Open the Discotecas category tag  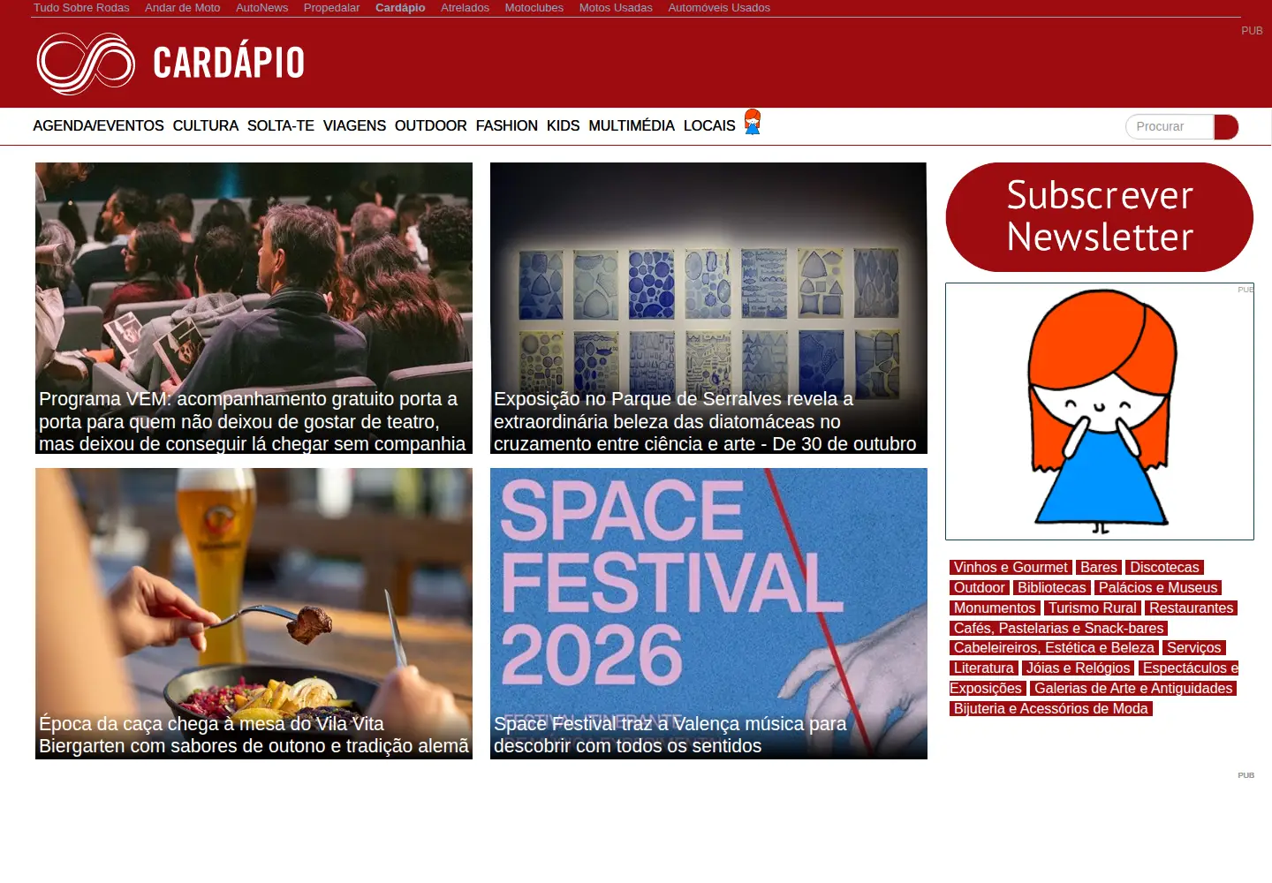[1164, 568]
